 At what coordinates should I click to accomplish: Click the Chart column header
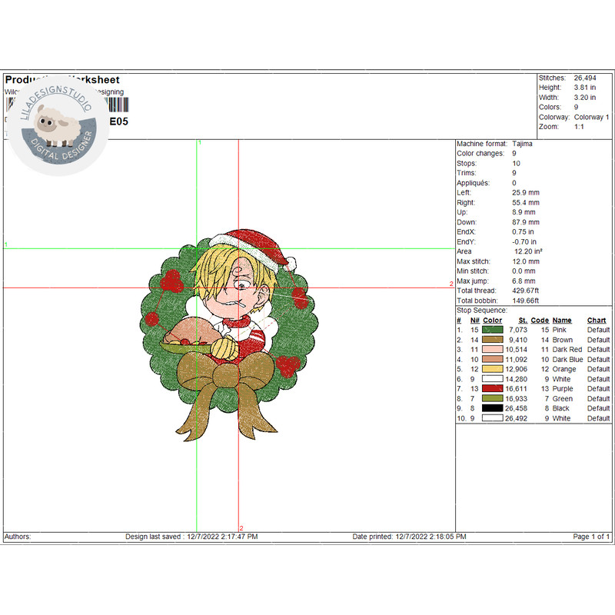pos(597,320)
